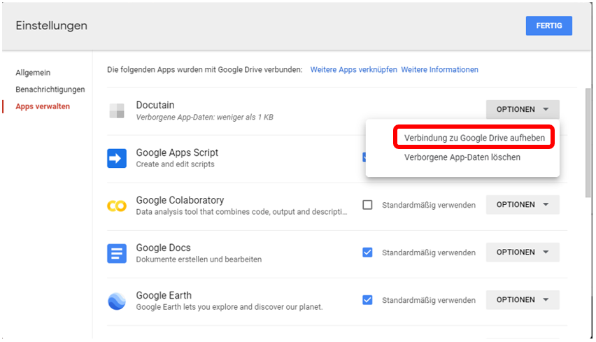Click the 'Data analysis tool that combines' description
596x342 pixels.
pyautogui.click(x=241, y=212)
